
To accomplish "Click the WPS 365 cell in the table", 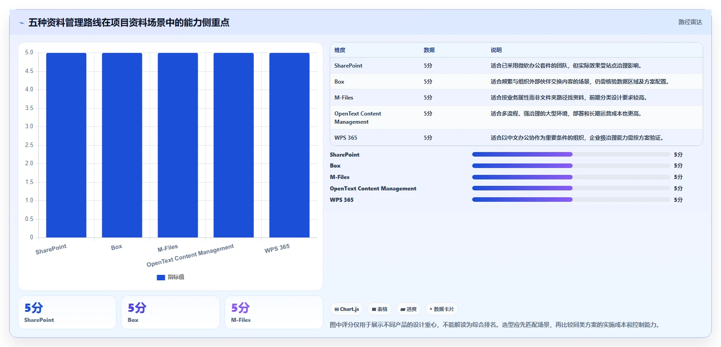I will click(x=346, y=138).
